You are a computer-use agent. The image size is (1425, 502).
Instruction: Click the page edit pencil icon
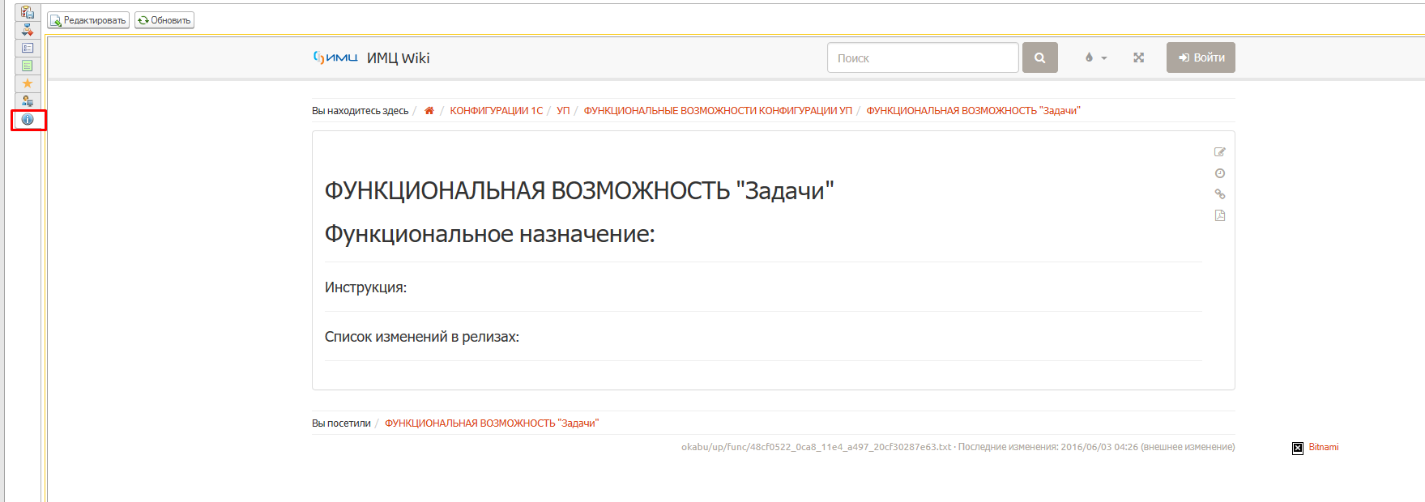tap(1219, 152)
